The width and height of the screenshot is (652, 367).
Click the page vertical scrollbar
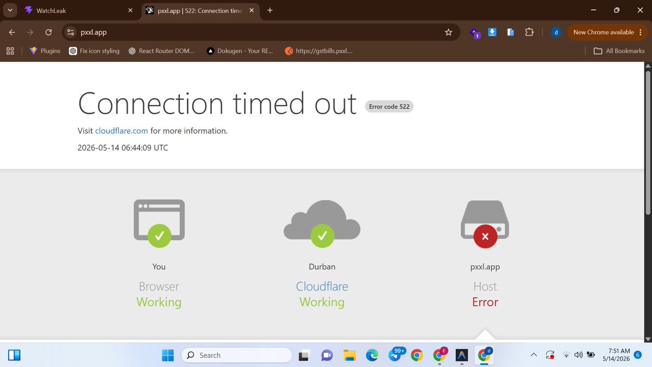(647, 144)
